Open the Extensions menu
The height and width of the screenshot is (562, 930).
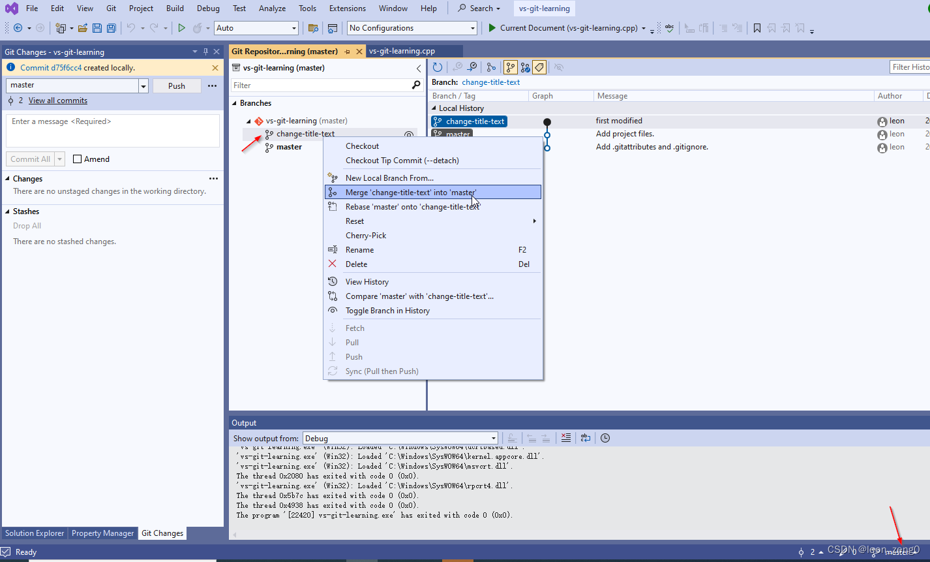click(x=348, y=8)
